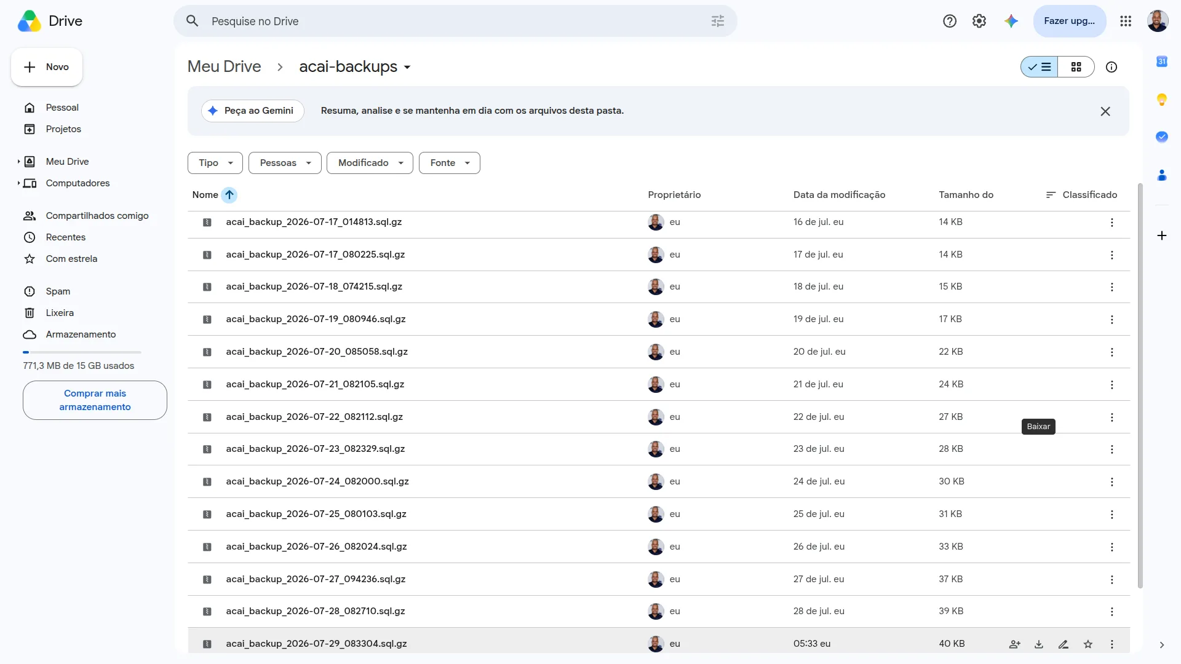Select acai_backup_2026-07-22_082112.sql.gz
This screenshot has height=664, width=1181.
tap(659, 417)
